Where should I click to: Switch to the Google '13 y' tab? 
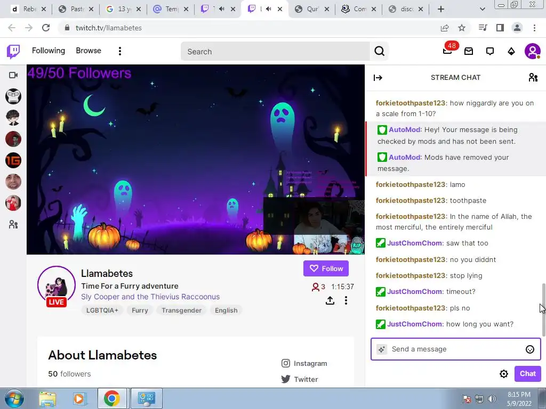click(x=124, y=9)
